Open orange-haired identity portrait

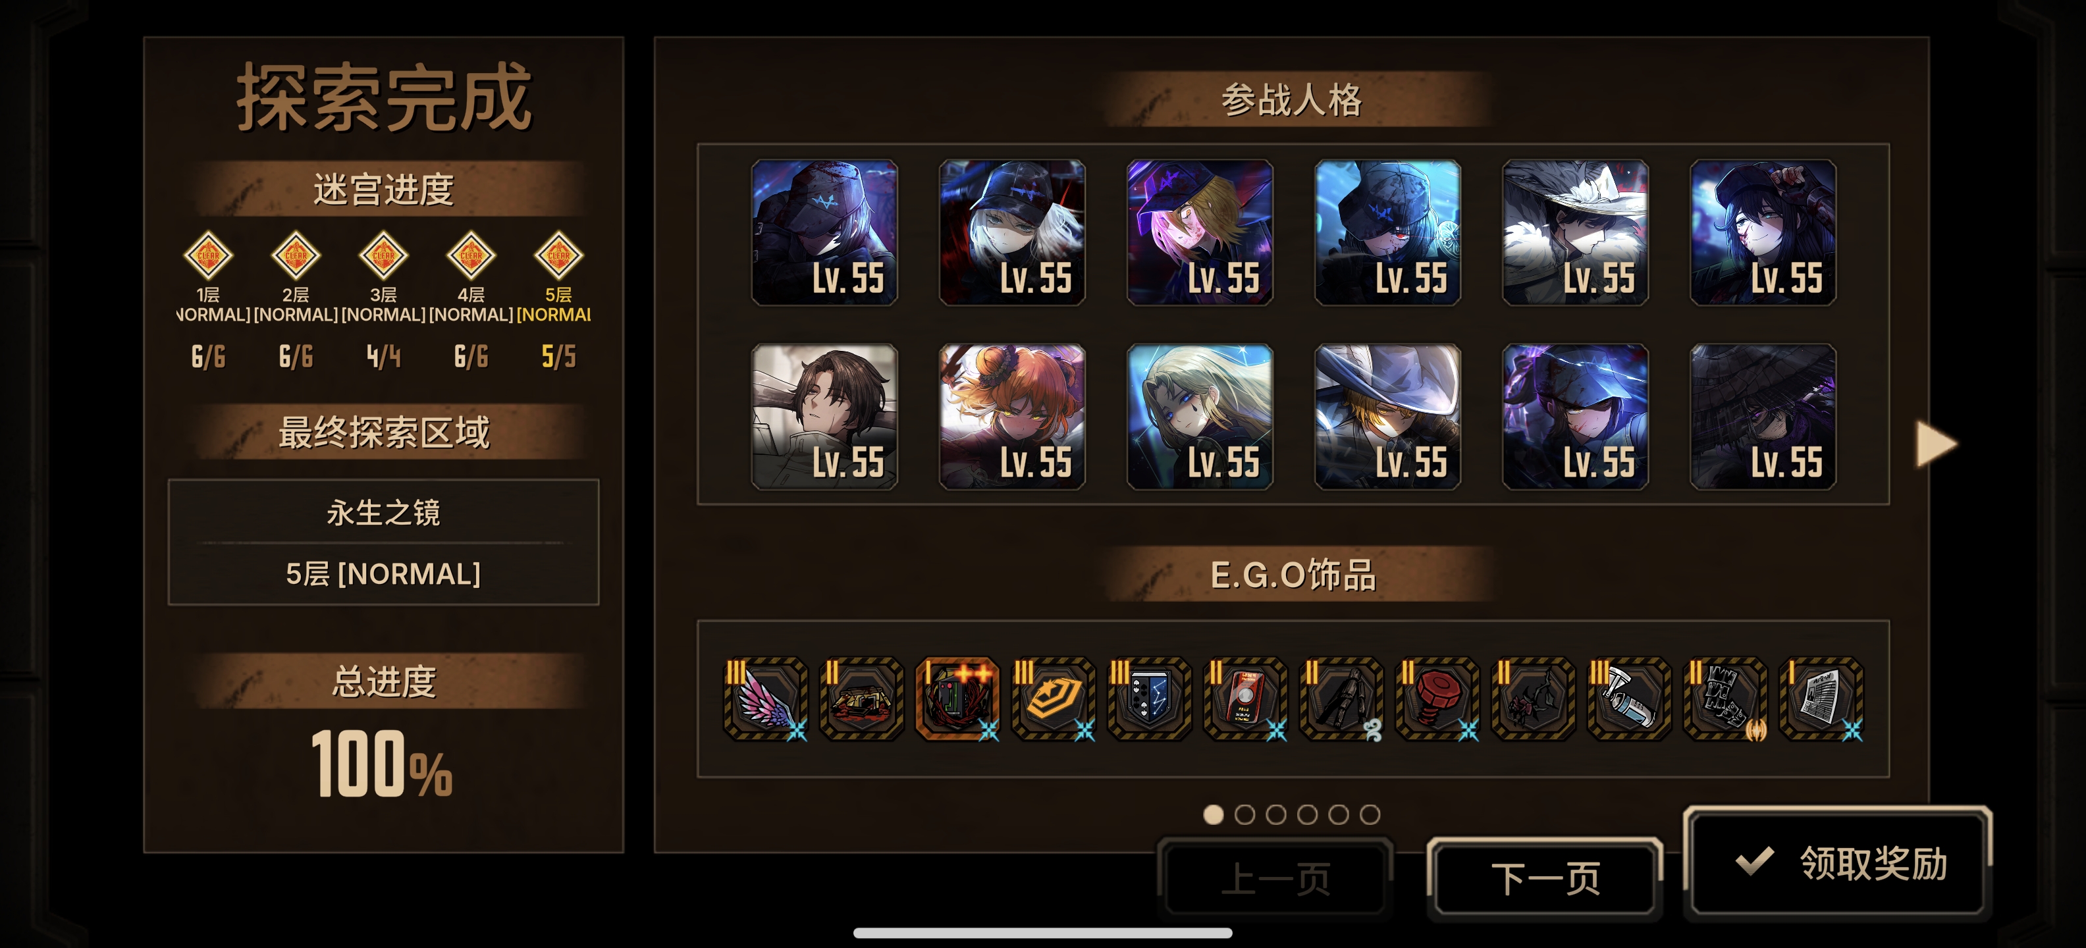pyautogui.click(x=1012, y=417)
